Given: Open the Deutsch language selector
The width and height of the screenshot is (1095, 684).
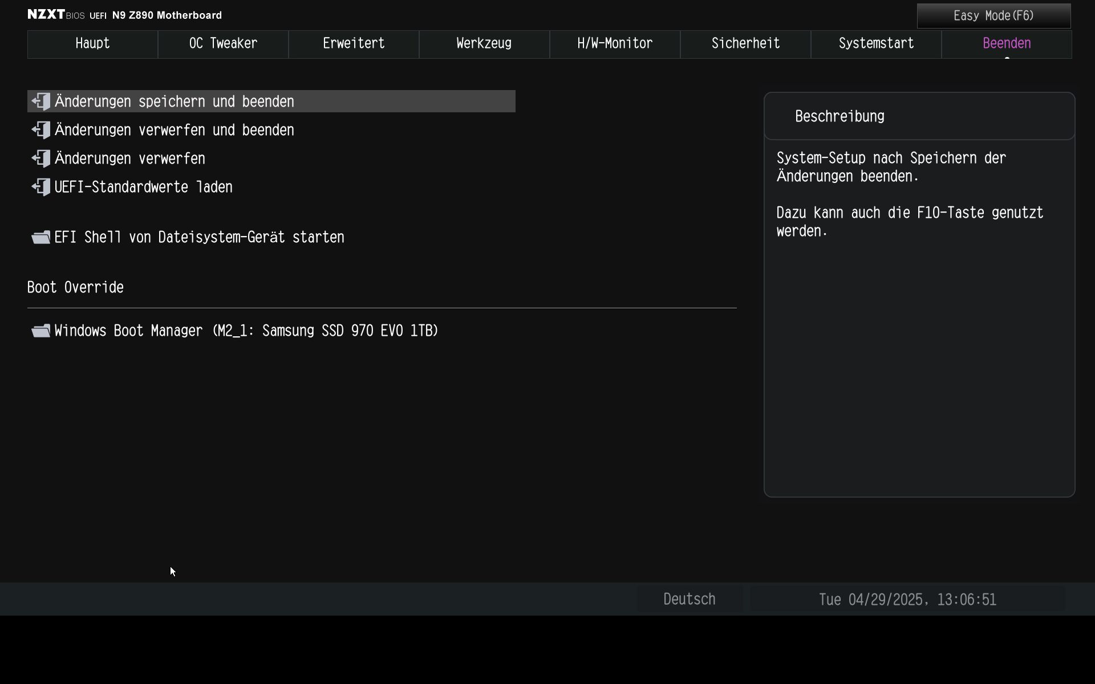Looking at the screenshot, I should (689, 599).
